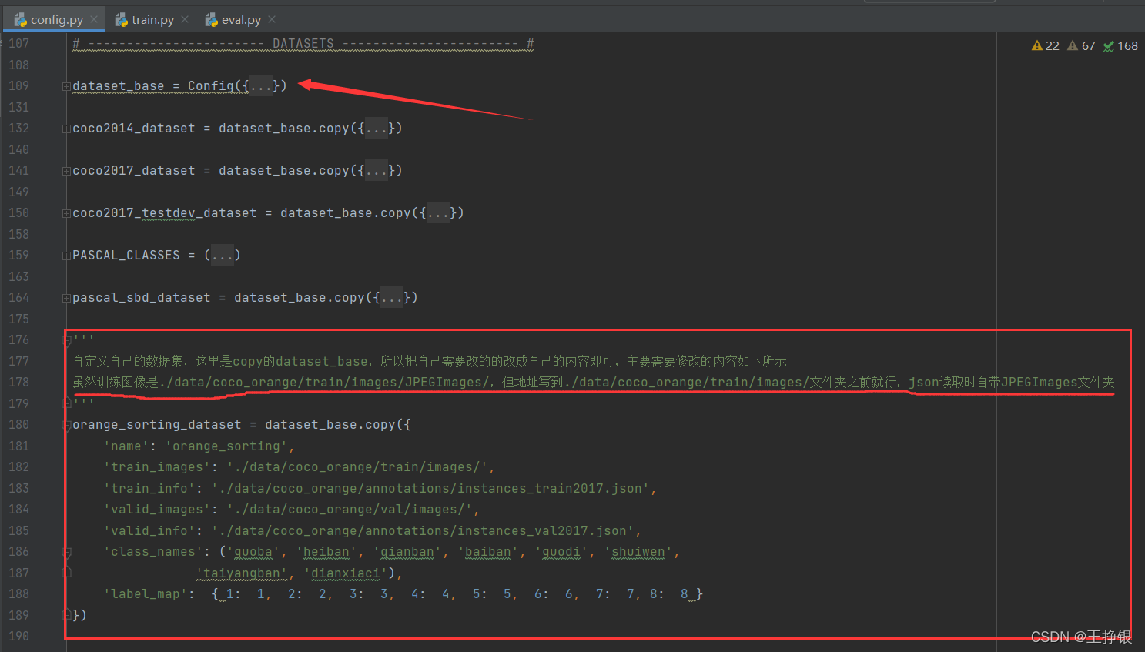Screen dimensions: 1145x652
Task: Open the warnings indicator showing 22
Action: 1046,46
